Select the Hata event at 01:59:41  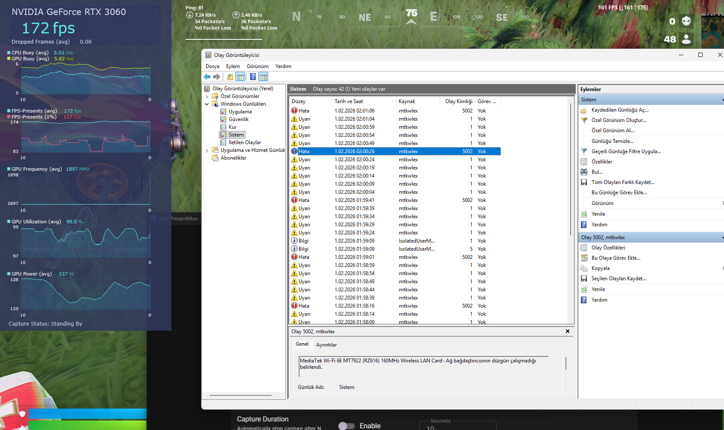tap(395, 200)
